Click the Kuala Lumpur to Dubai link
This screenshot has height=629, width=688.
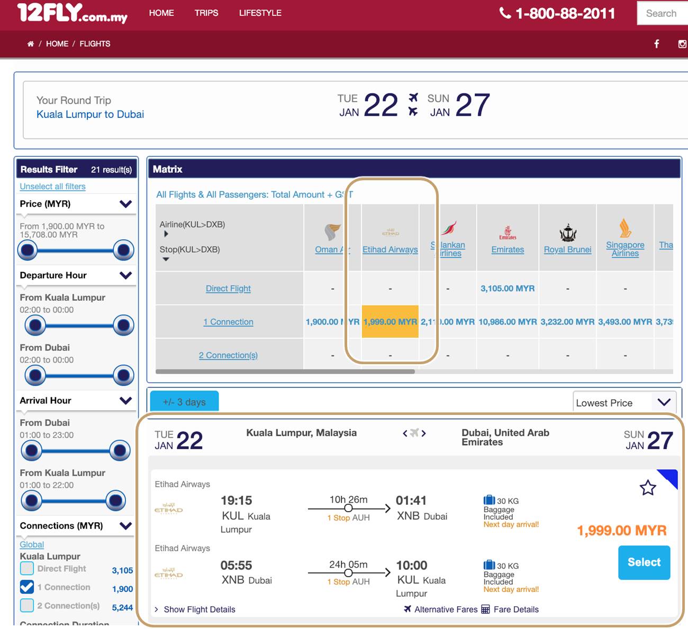click(x=90, y=114)
